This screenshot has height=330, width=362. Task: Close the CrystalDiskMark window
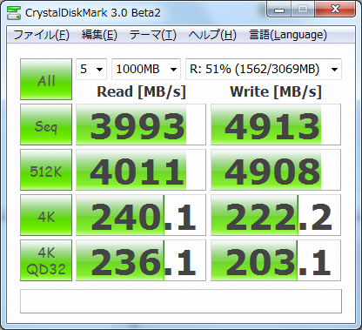tap(335, 10)
